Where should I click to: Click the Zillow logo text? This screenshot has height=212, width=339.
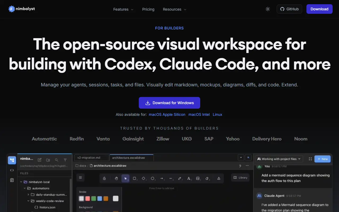163,139
